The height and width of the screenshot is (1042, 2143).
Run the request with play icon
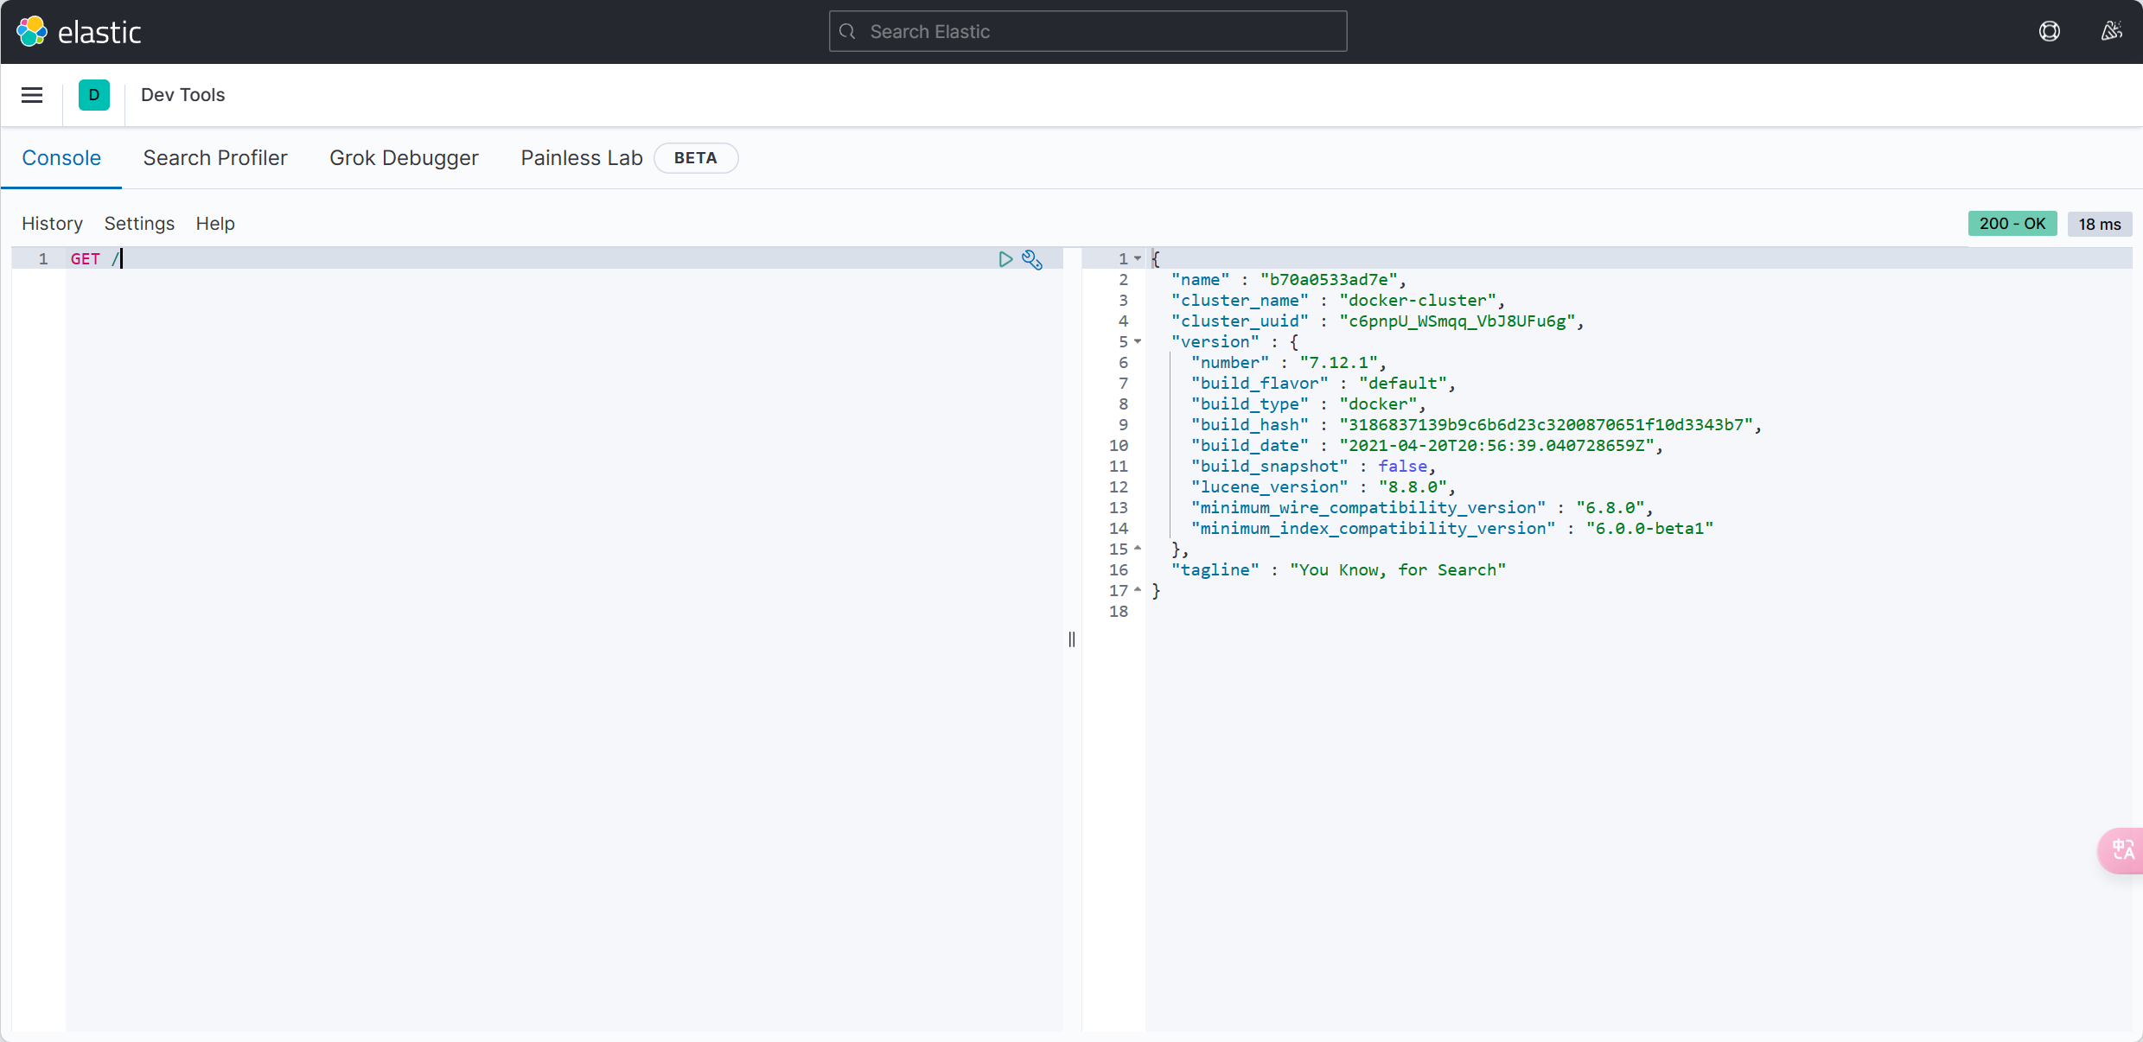coord(1005,259)
